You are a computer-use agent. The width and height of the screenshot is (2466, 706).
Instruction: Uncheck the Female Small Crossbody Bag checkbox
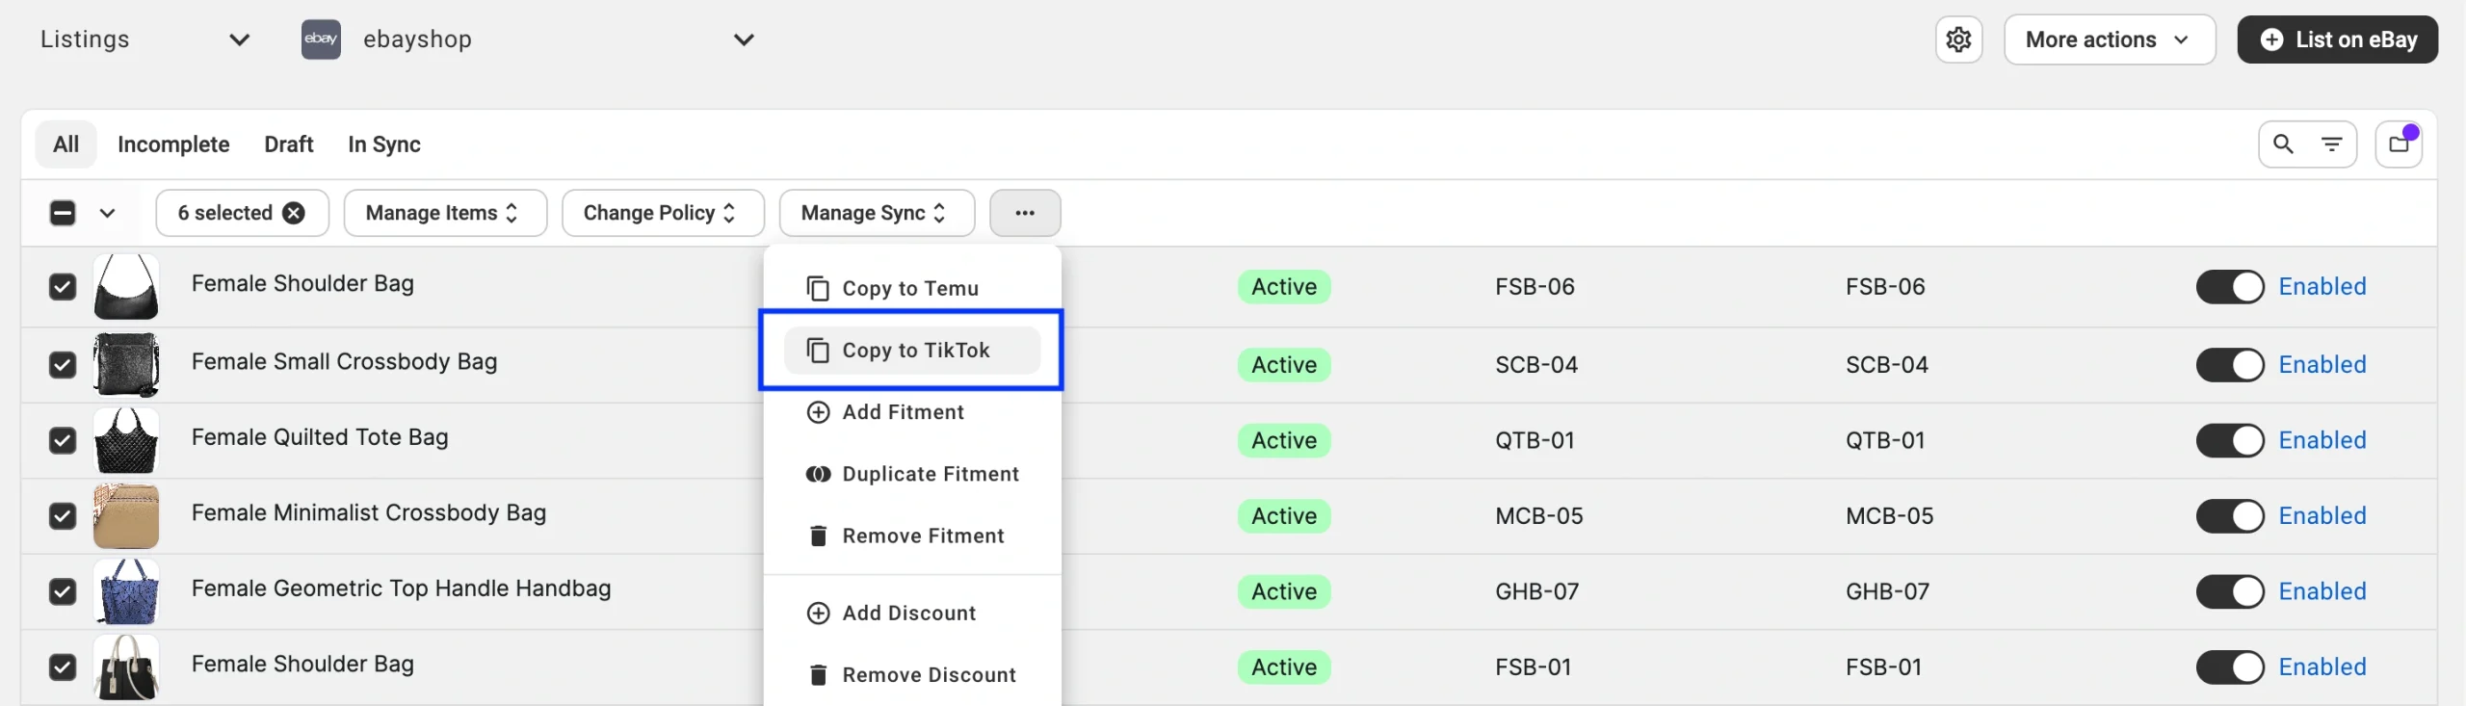click(x=63, y=365)
